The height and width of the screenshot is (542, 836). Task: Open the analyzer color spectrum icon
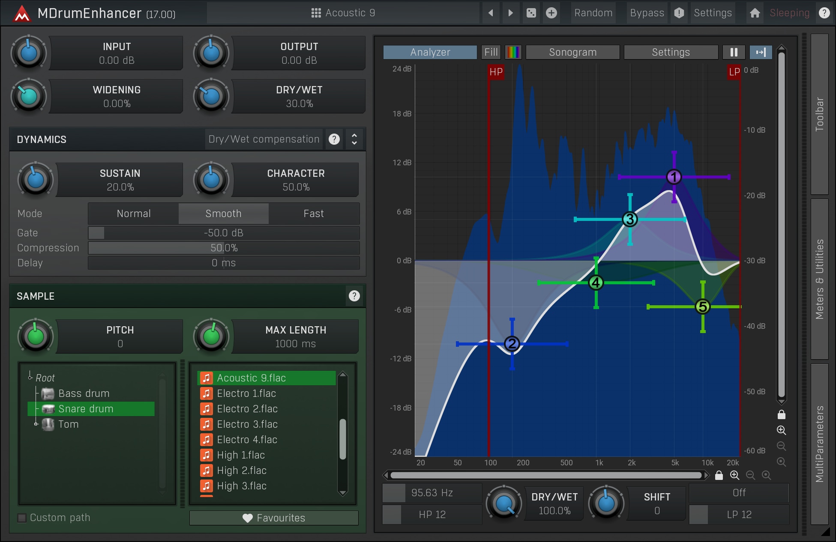click(x=513, y=52)
